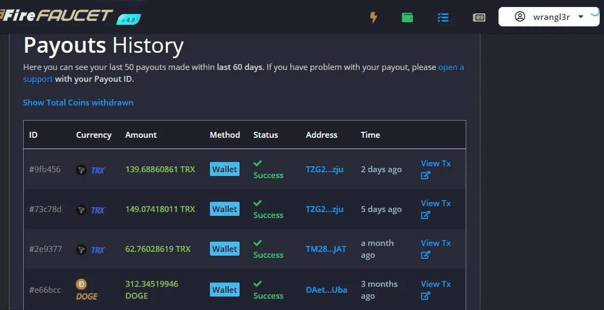This screenshot has height=310, width=604.
Task: Click the v4.9 version badge
Action: pos(129,19)
